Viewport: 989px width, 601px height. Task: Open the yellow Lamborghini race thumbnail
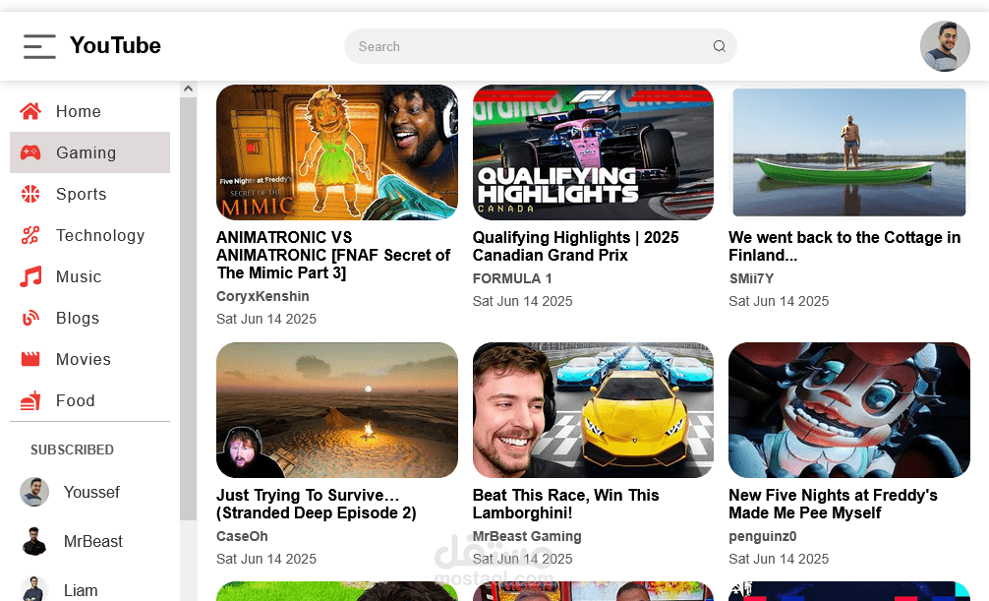(x=593, y=410)
